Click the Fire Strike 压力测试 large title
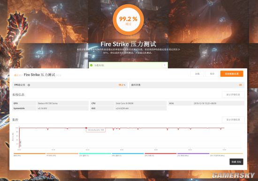Image resolution: width=258 pixels, height=181 pixels. (128, 44)
